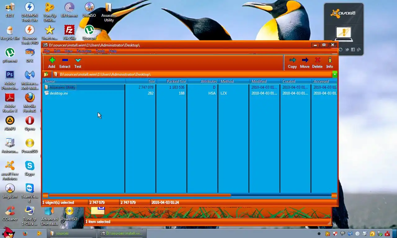397x238 pixels.
Task: Select the Assassins Utility folder row
Action: pyautogui.click(x=190, y=87)
